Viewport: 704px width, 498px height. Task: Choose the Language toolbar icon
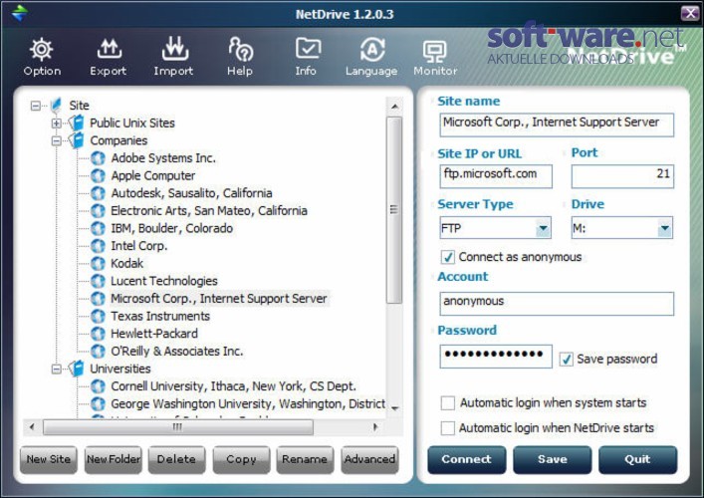coord(372,50)
